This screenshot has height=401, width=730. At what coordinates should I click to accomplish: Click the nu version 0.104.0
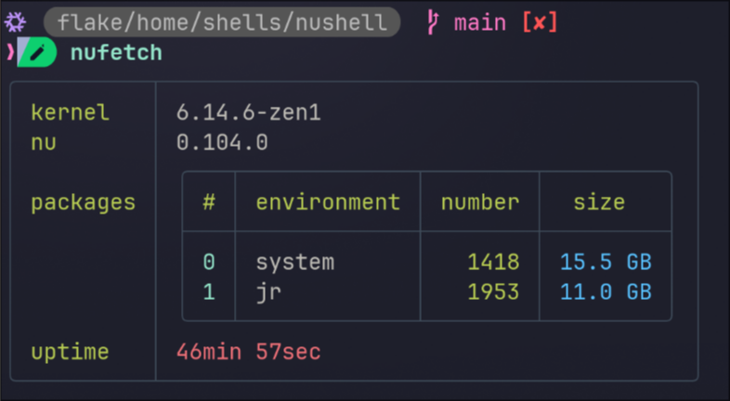tap(222, 142)
